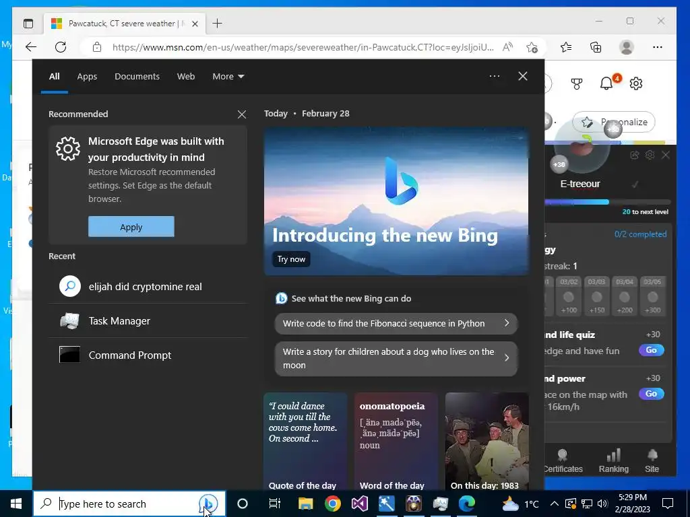Open Command Prompt from Recent
690x517 pixels.
point(148,355)
